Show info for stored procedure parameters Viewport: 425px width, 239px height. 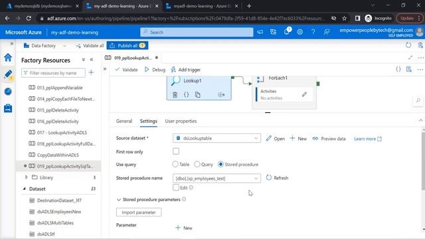click(184, 199)
